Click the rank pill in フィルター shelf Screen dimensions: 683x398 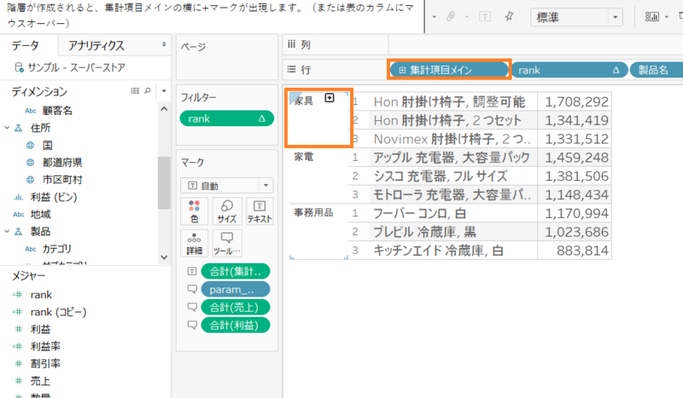coord(227,118)
